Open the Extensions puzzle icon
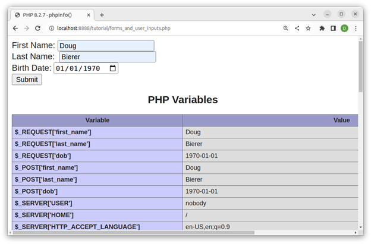371x244 pixels. [322, 28]
